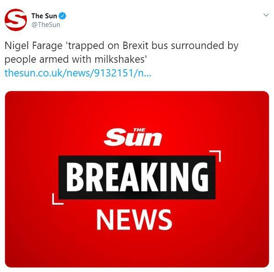Viewport: 274px width, 272px height.
Task: Select the black BREAKING banner
Action: tap(137, 177)
